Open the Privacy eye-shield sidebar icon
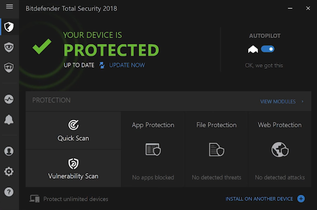This screenshot has width=317, height=210. click(9, 47)
